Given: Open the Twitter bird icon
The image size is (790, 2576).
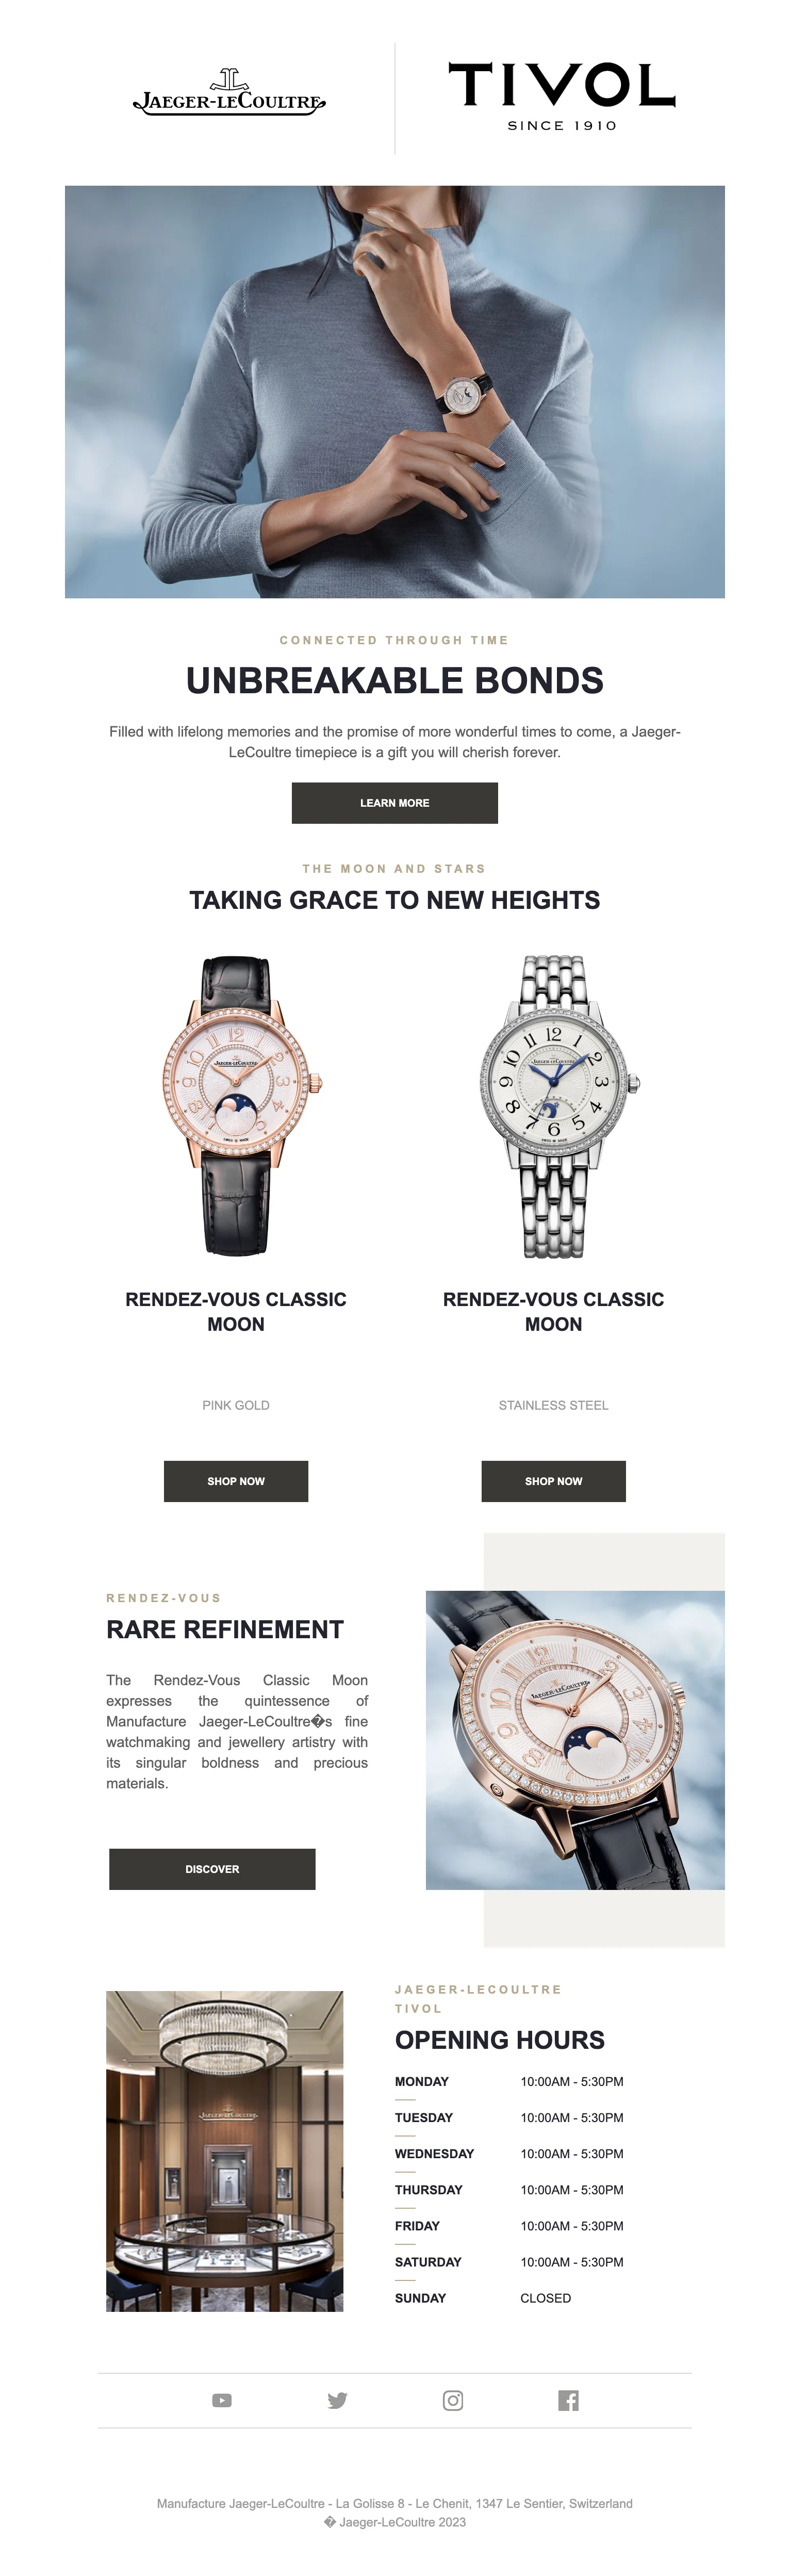Looking at the screenshot, I should (337, 2400).
